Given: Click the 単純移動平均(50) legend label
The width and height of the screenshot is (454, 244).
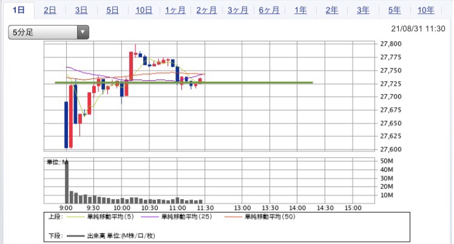Looking at the screenshot, I should click(270, 217).
